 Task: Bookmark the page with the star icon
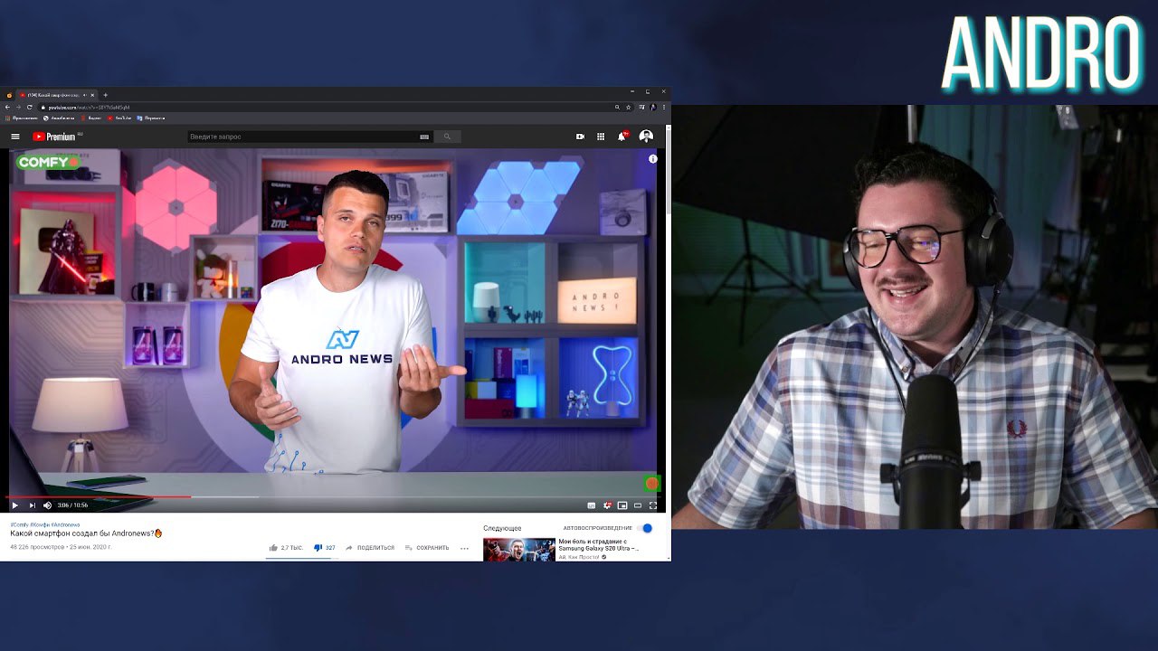(630, 107)
